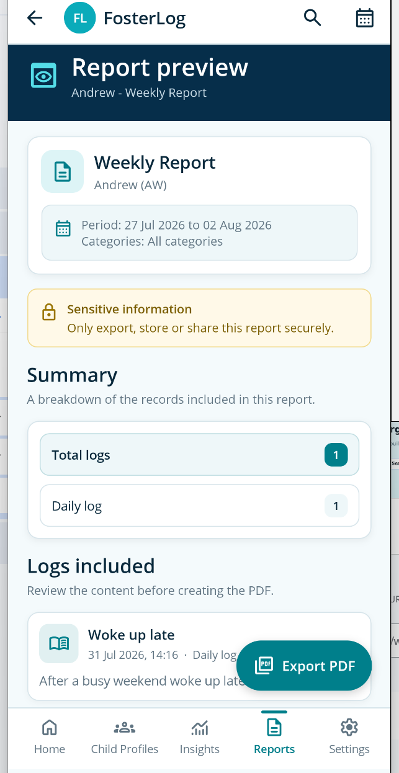The image size is (399, 773).
Task: Go back using the arrow icon
Action: [x=35, y=18]
